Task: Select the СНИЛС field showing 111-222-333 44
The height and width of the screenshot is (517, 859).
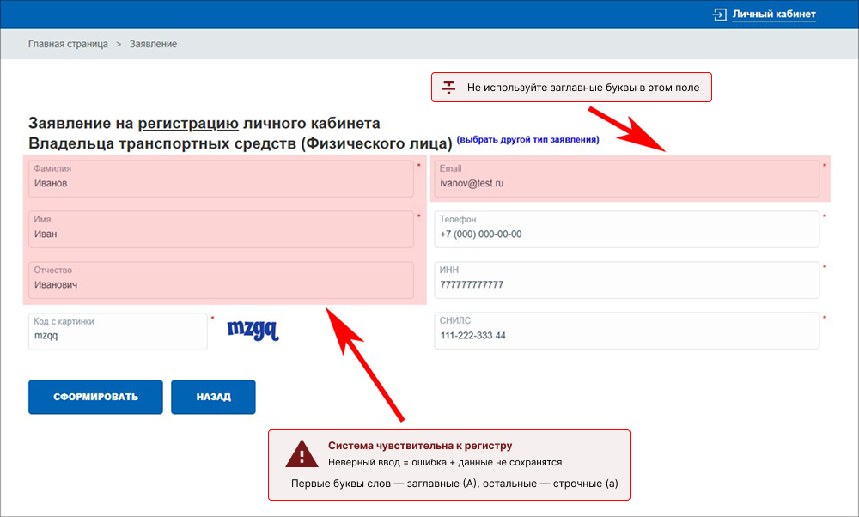Action: click(x=626, y=331)
